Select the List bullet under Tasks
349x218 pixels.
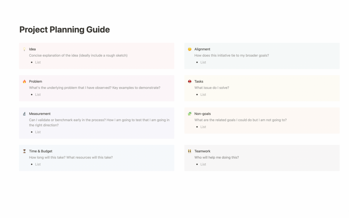click(203, 95)
